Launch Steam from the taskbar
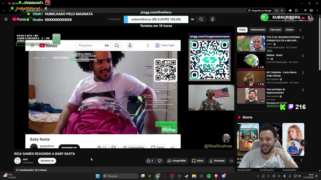Viewport: 321px width, 180px height. click(187, 176)
